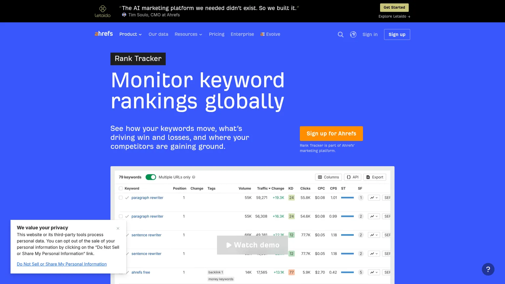Tick the Keyword header select-all checkbox
The image size is (505, 284).
(121, 188)
